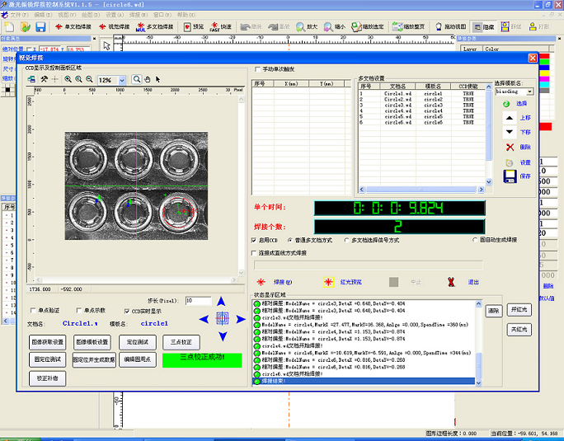Click the 开红光 button
This screenshot has width=564, height=441.
pyautogui.click(x=519, y=310)
